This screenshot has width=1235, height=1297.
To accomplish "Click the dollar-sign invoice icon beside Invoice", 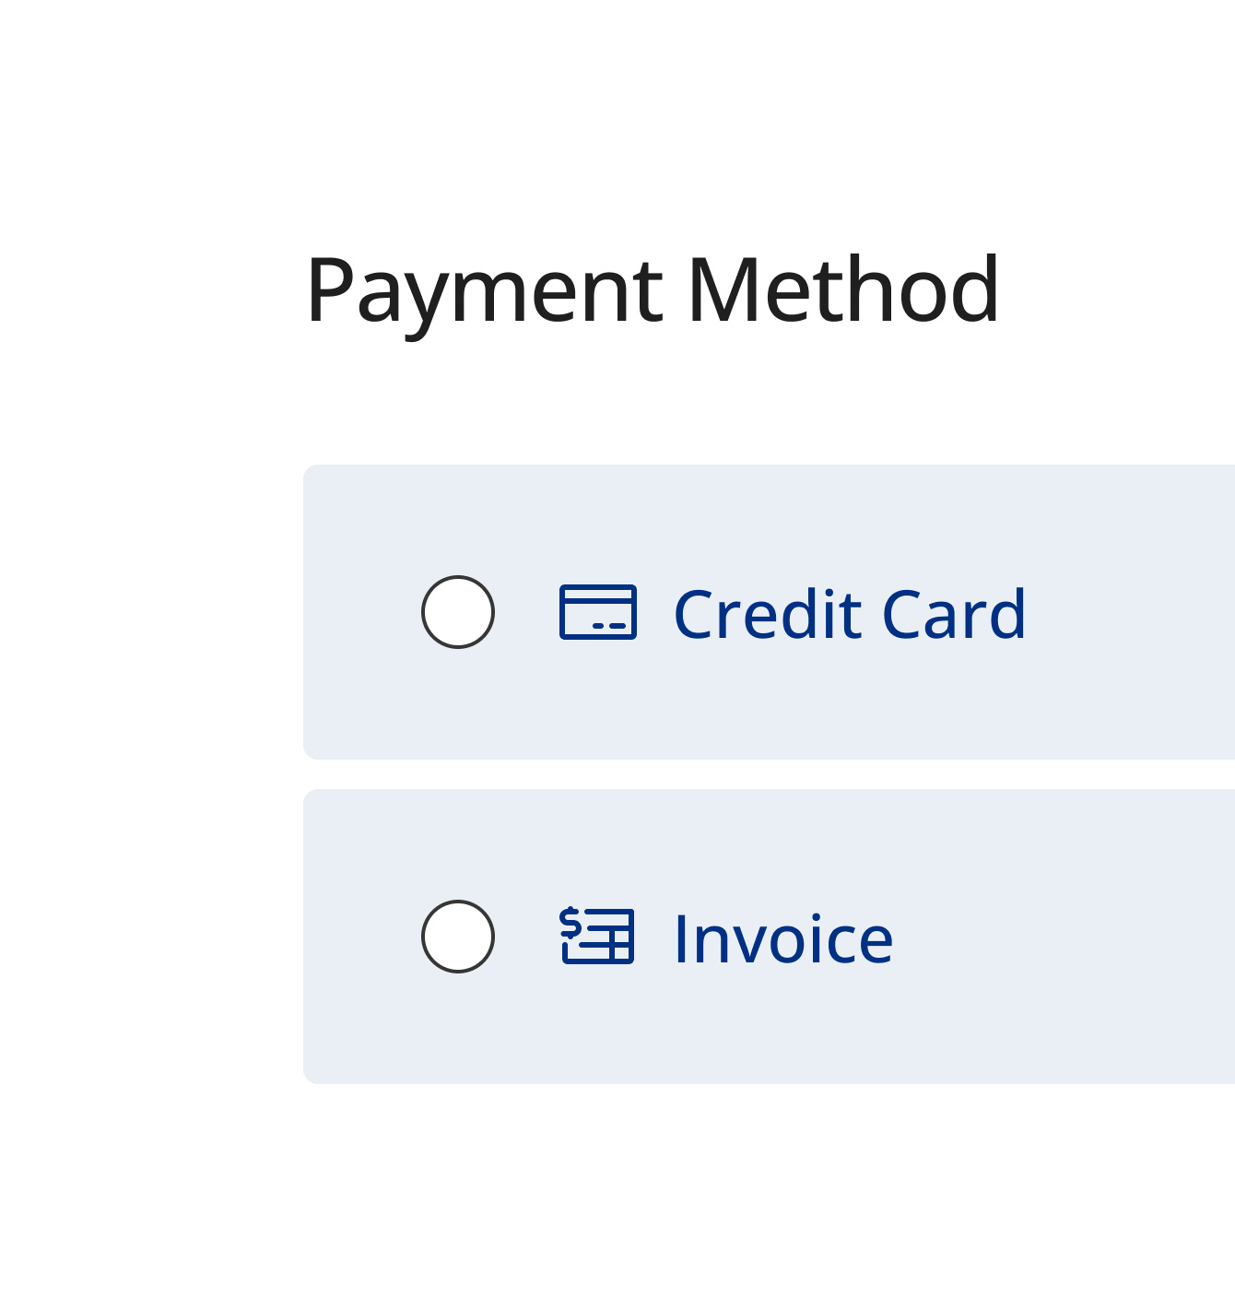I will point(597,937).
